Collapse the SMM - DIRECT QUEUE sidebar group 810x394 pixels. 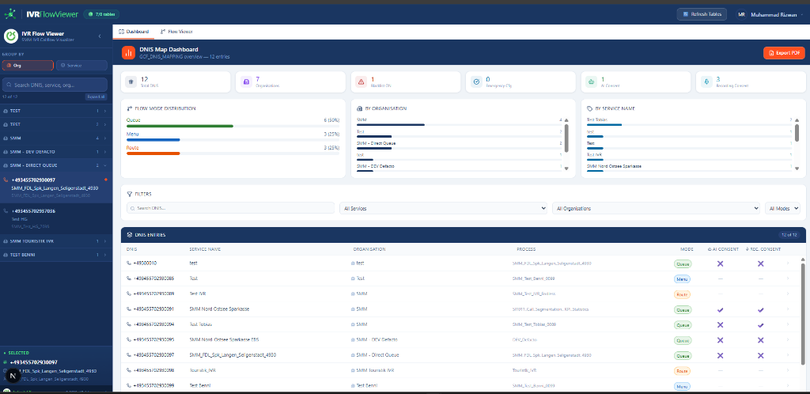coord(56,165)
